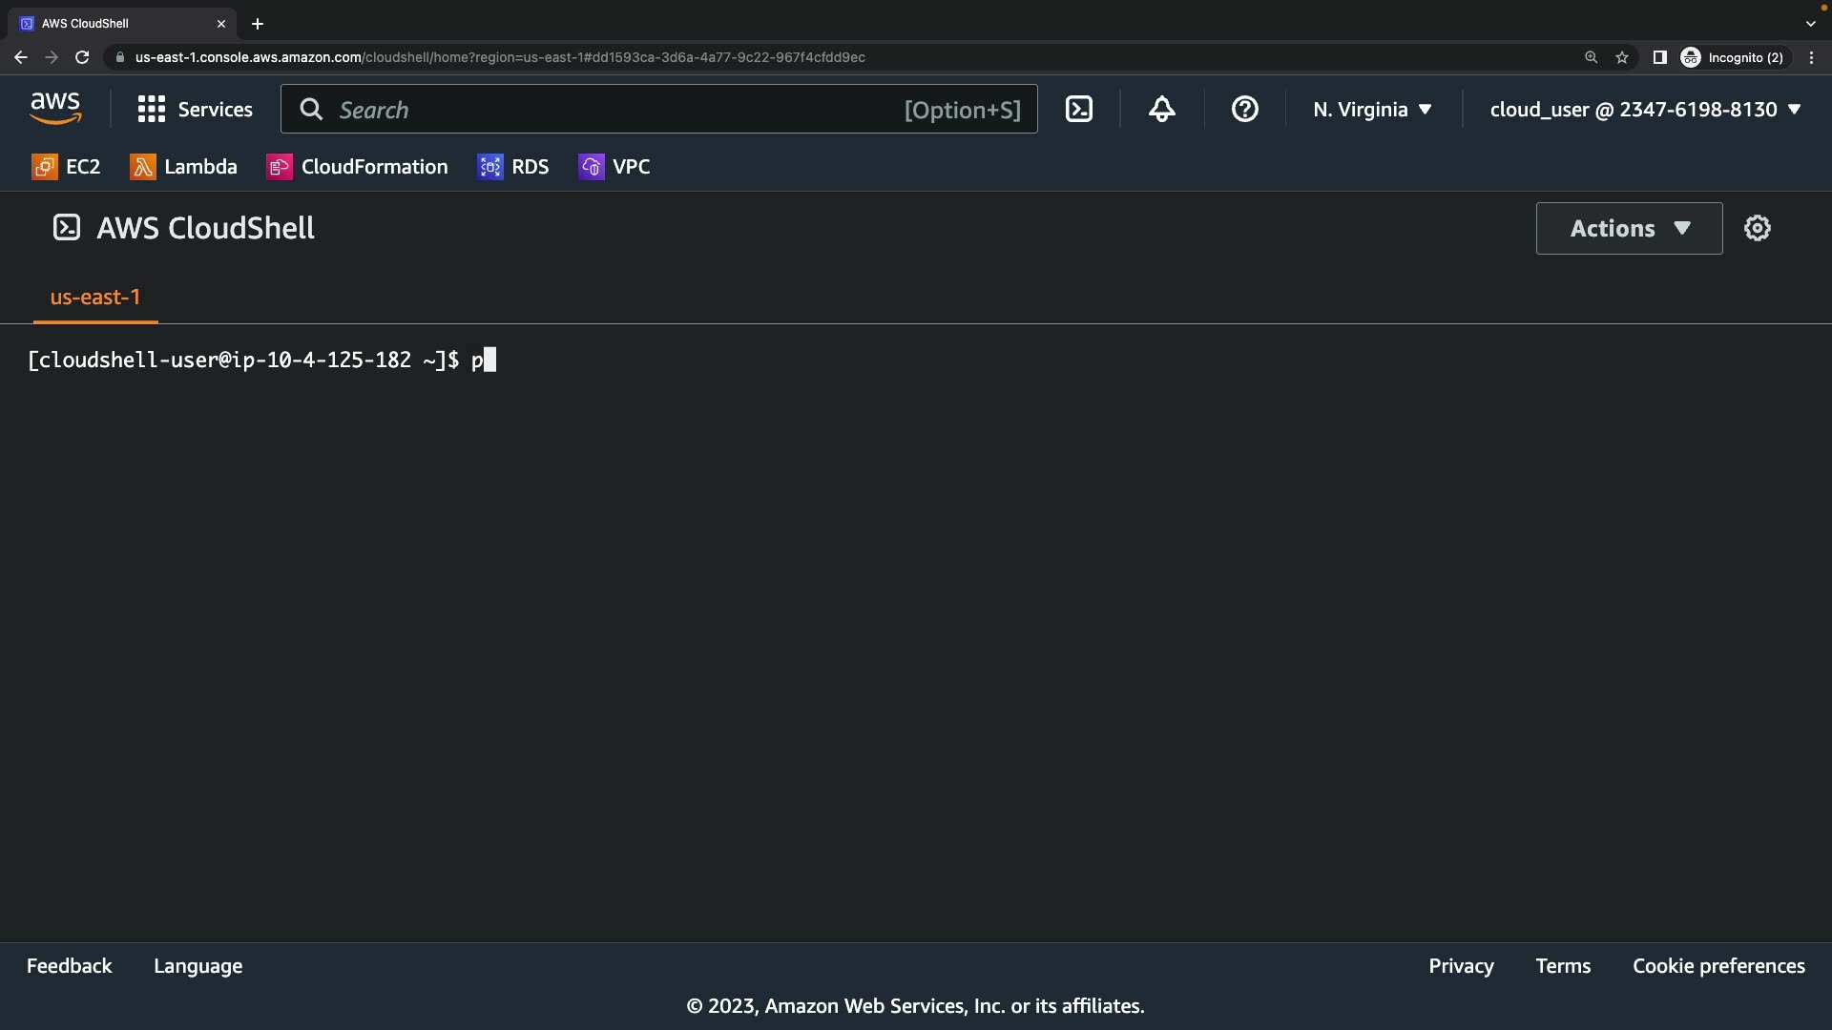This screenshot has height=1030, width=1832.
Task: Focus the AWS Search field
Action: pos(611,110)
